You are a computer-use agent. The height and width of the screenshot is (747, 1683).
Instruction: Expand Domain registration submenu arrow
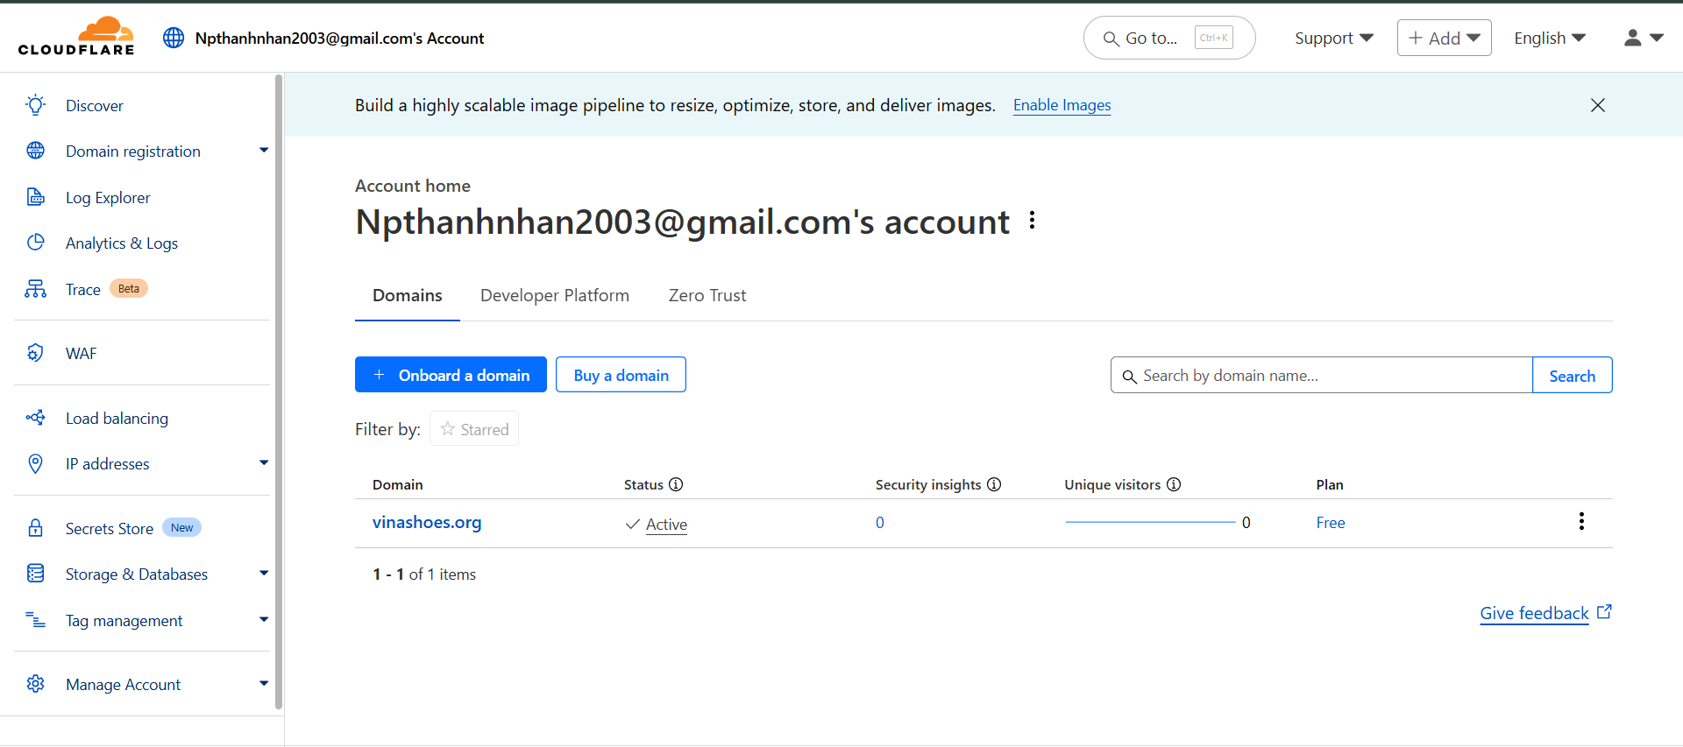point(264,151)
